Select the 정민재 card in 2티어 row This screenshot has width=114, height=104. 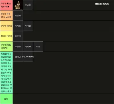pyautogui.click(x=18, y=16)
